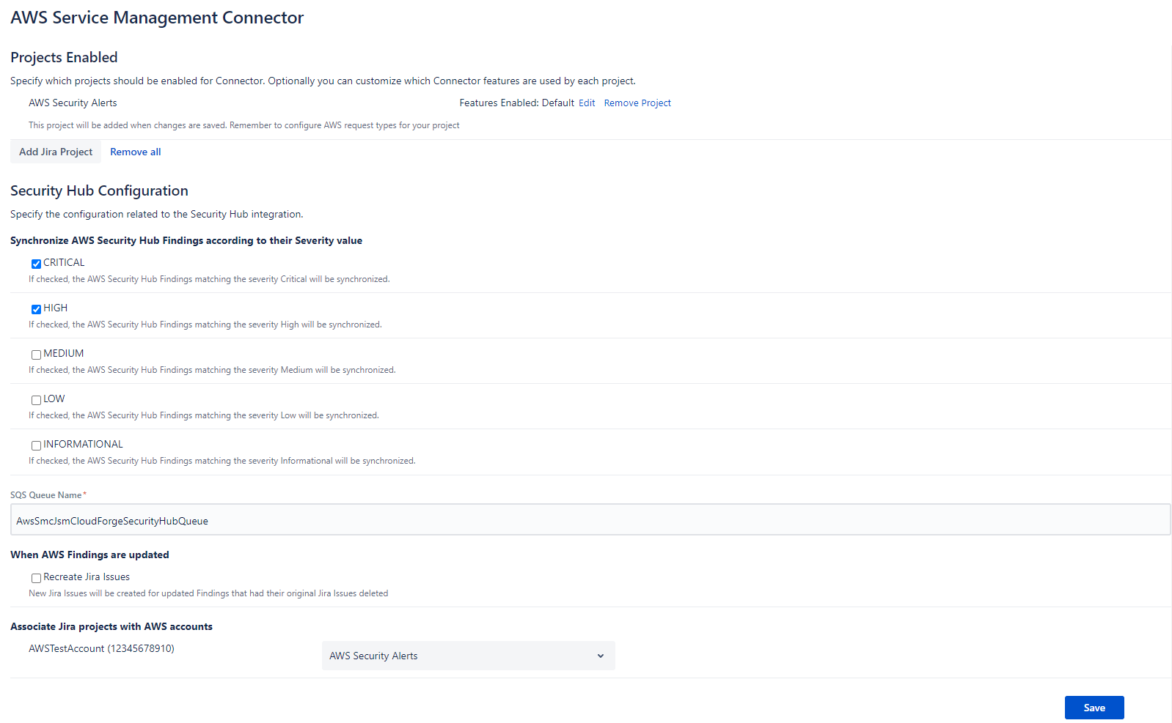1172x723 pixels.
Task: Click the When AWS Findings are updated heading
Action: [x=89, y=555]
